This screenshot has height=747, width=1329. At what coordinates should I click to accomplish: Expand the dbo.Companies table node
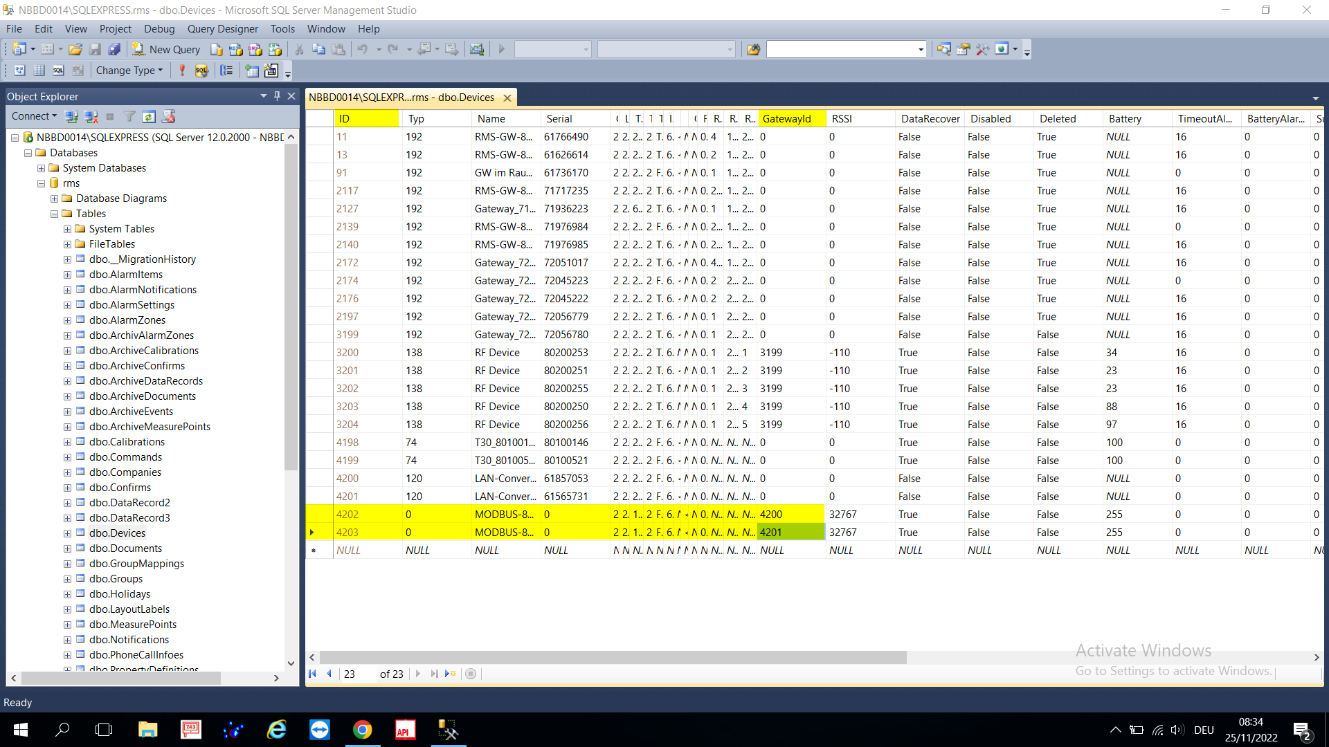pos(67,472)
